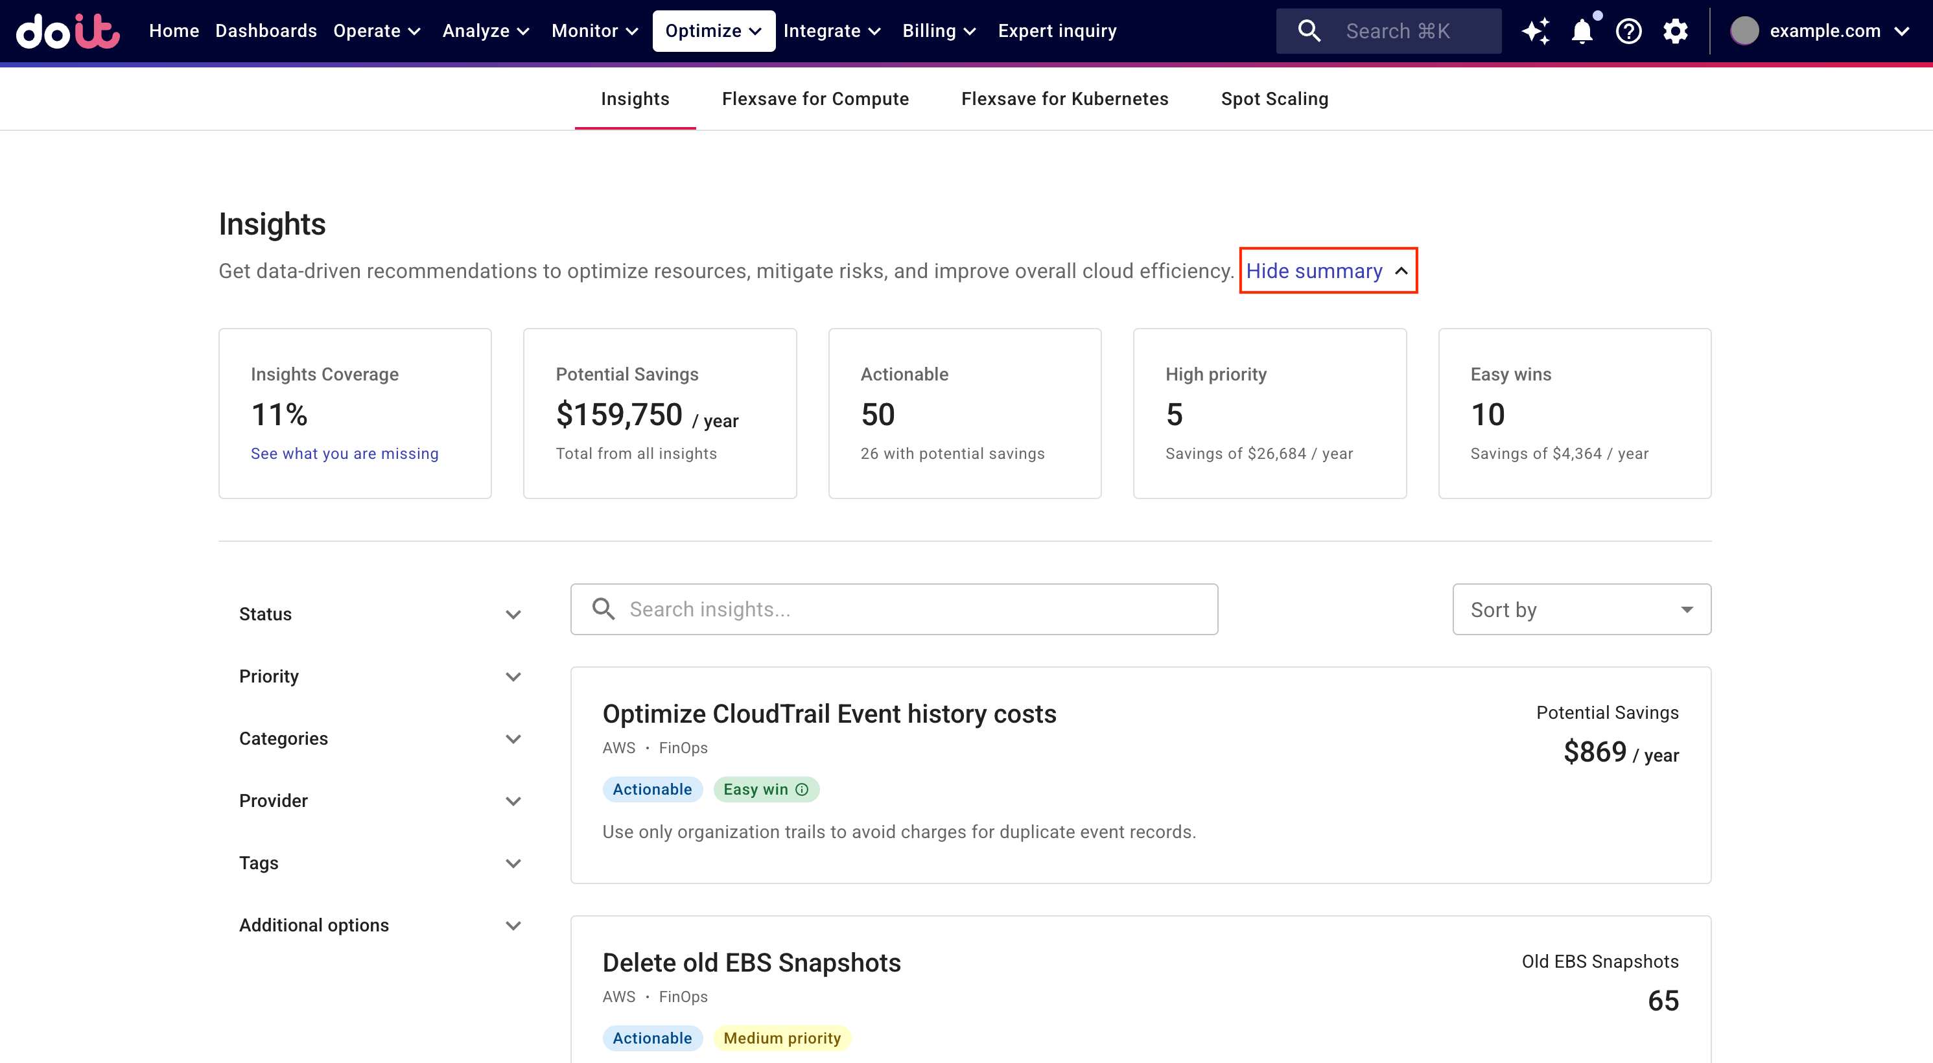Click the High priority summary card
The image size is (1933, 1063).
tap(1270, 414)
